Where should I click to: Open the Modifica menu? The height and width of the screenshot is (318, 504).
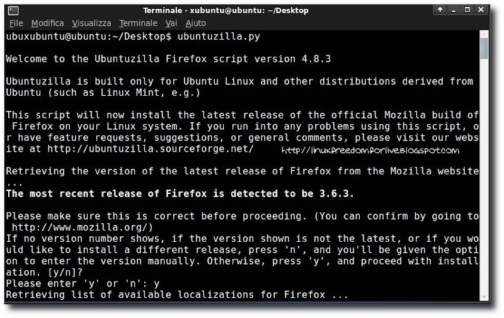pos(47,23)
